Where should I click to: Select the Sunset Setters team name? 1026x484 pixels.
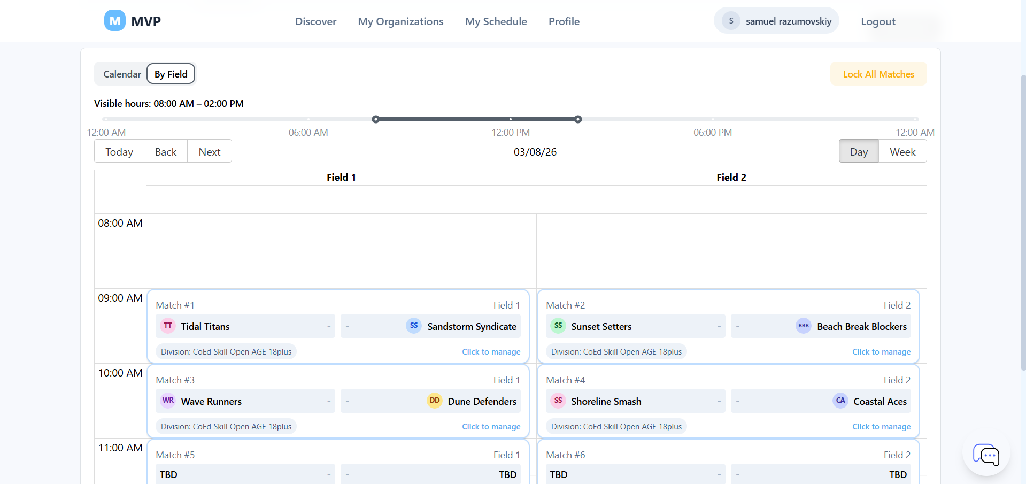pyautogui.click(x=601, y=326)
